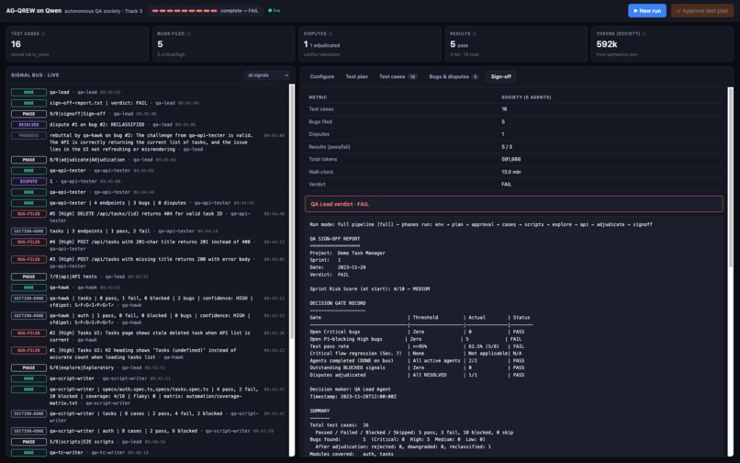Select bug #2 stale deleted task signal
Viewport: 740px width, 463px height.
tap(150, 336)
